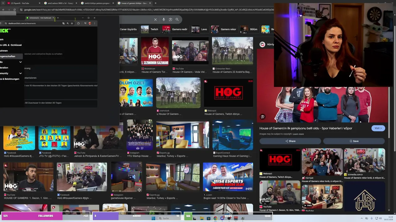Click the Share button in image preview
This screenshot has height=222, width=396.
coord(290,141)
